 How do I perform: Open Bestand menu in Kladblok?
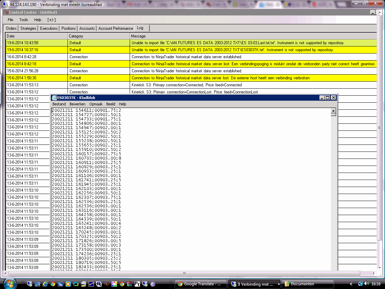coord(59,104)
